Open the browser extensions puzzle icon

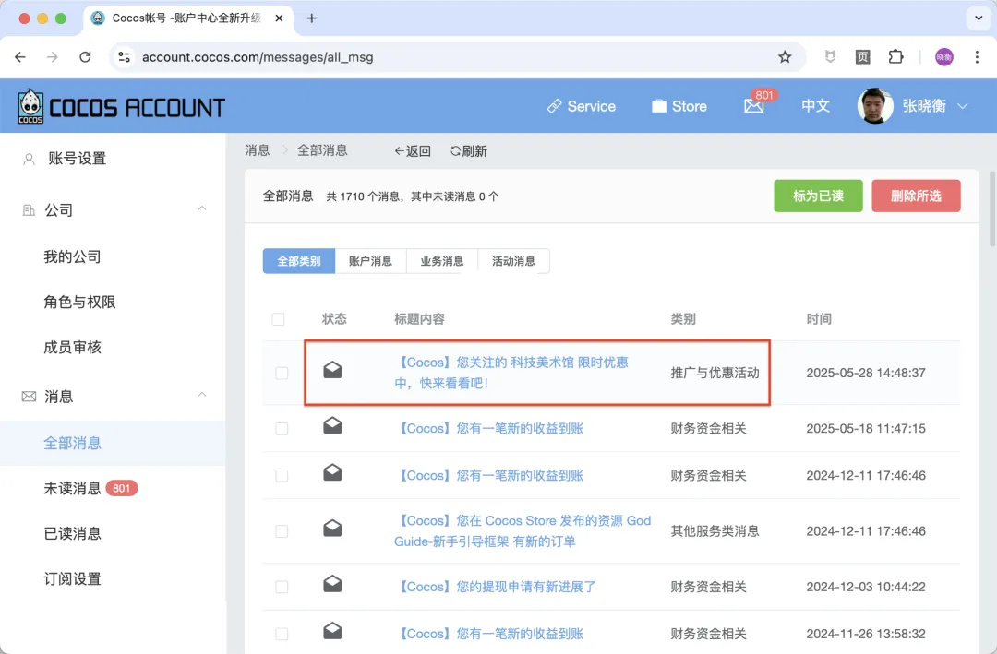click(x=895, y=57)
